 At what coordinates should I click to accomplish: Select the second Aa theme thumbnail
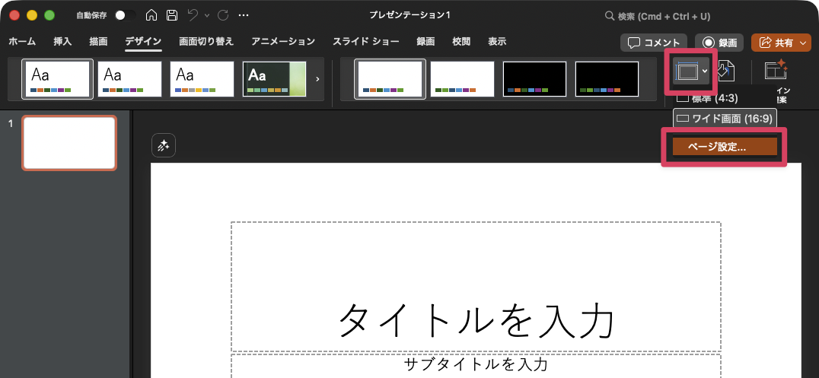click(x=129, y=79)
